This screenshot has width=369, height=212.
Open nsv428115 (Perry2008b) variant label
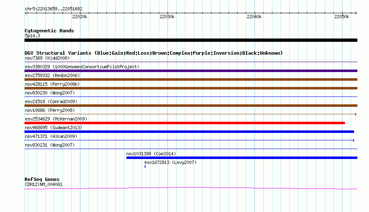pyautogui.click(x=52, y=84)
